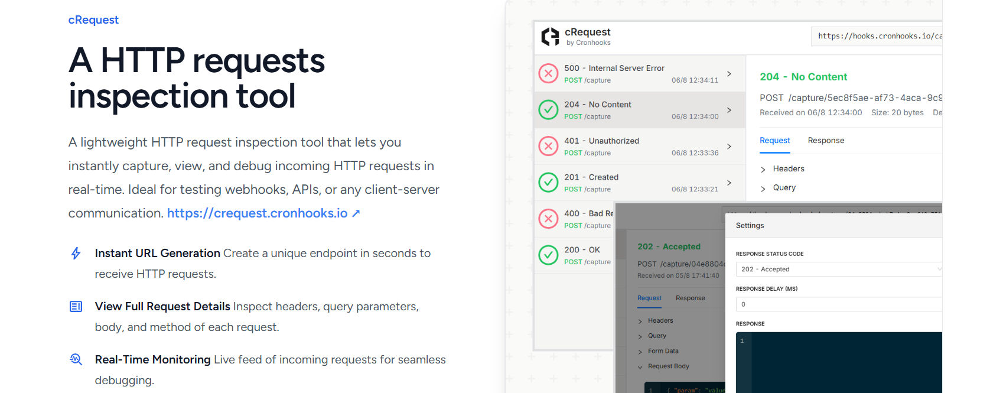Click the 06/8 12:33:36 timestamp

click(695, 153)
